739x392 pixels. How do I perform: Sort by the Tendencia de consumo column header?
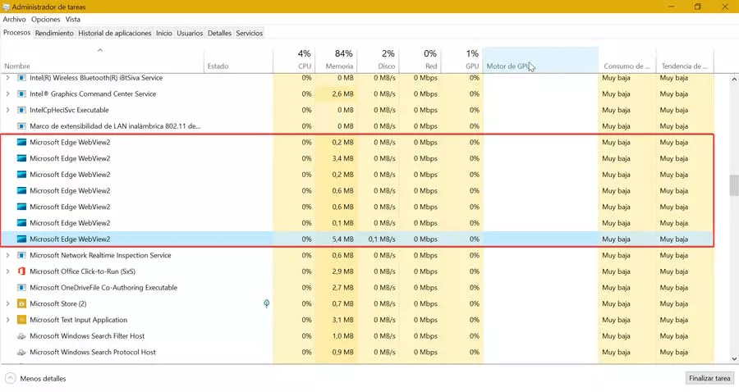[685, 60]
